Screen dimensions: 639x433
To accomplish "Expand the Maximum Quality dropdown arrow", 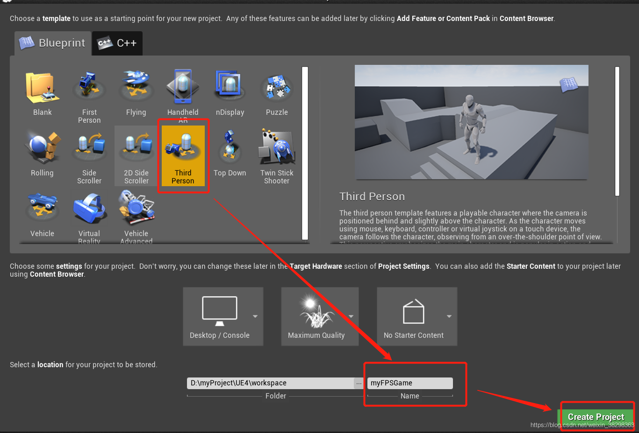I will 351,316.
